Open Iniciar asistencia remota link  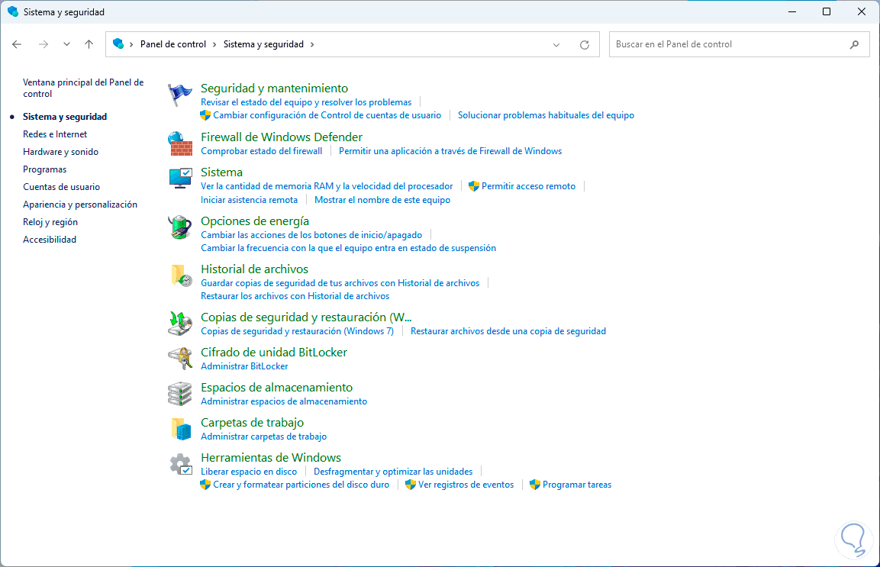point(249,200)
